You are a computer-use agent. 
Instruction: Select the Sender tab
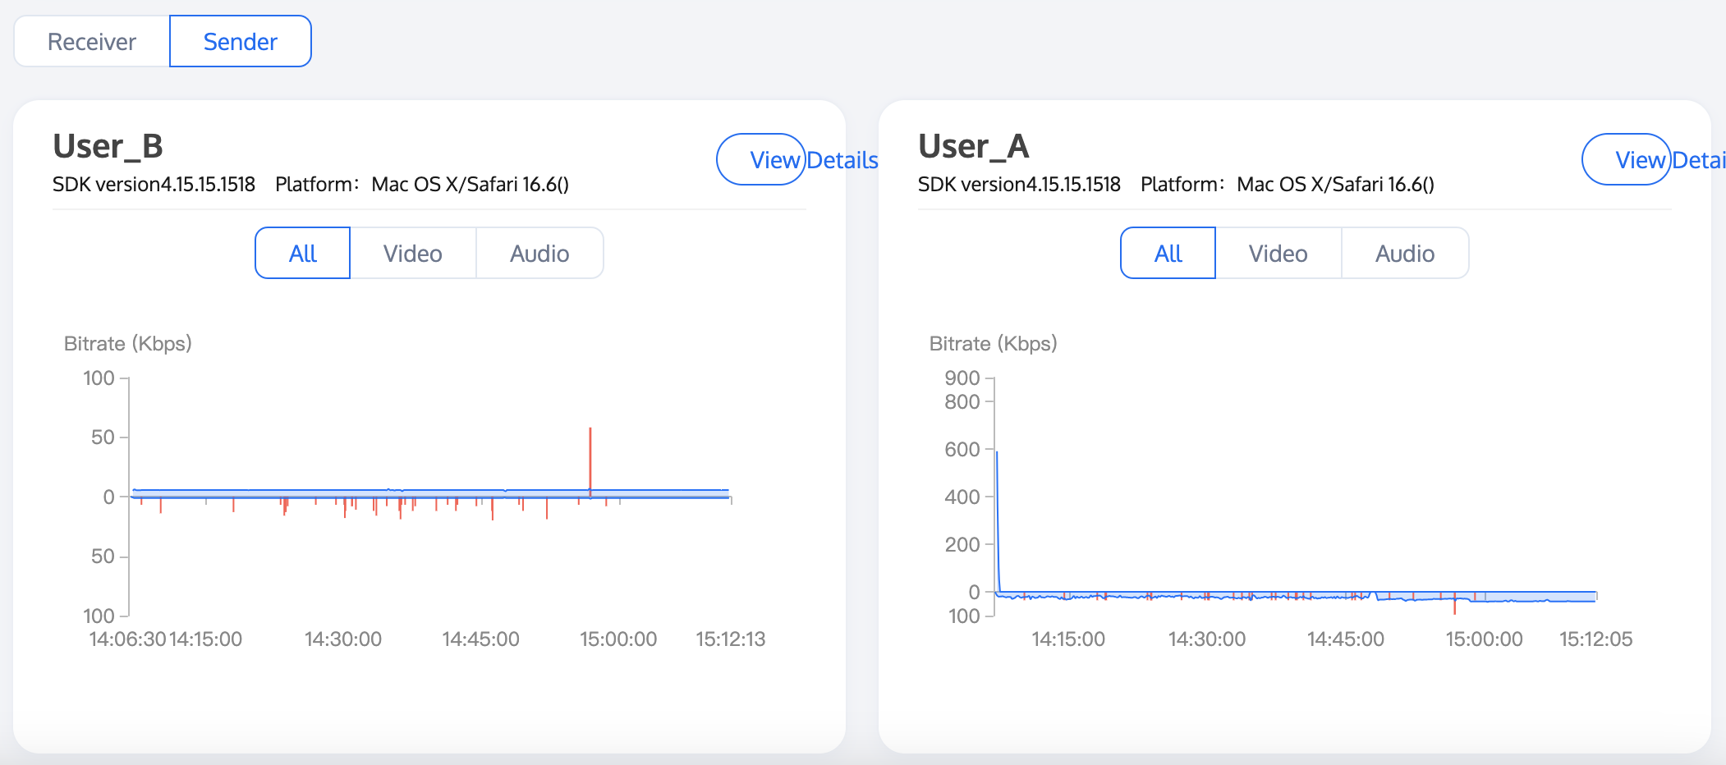pos(241,42)
